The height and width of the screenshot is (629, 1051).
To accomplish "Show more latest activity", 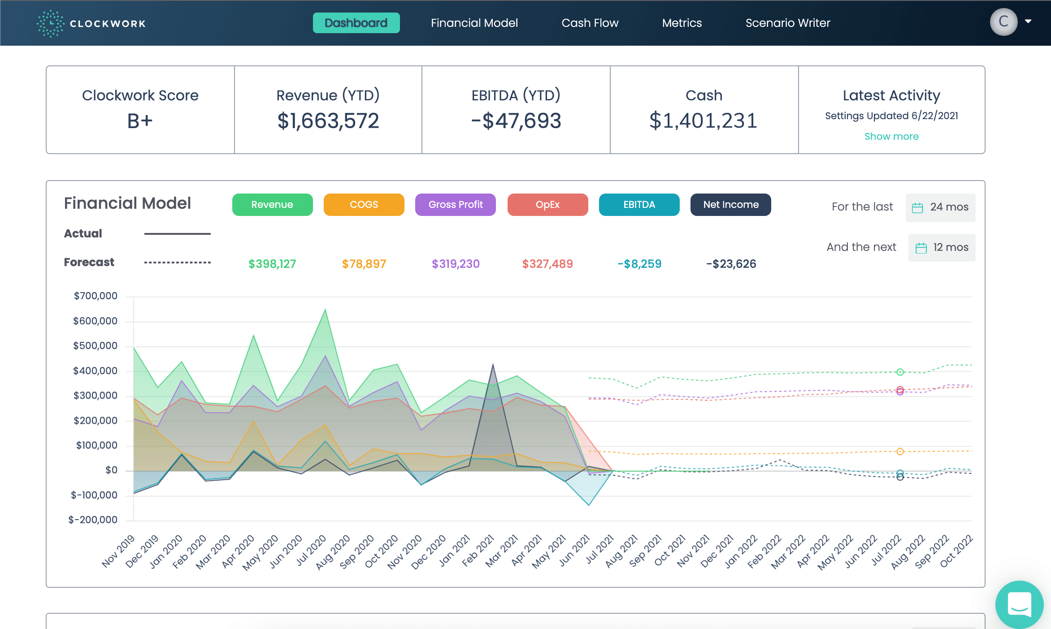I will [891, 136].
